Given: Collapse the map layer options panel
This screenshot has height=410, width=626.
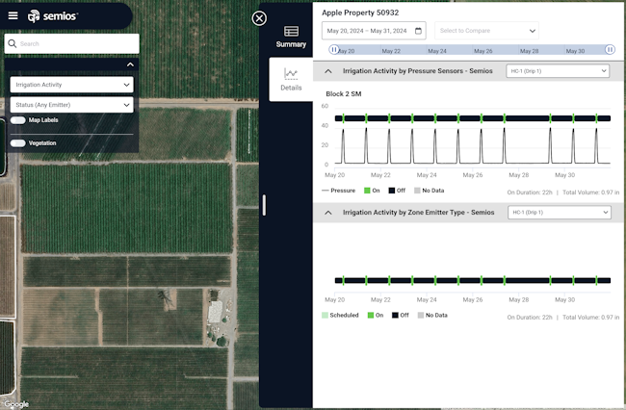Looking at the screenshot, I should coord(130,64).
